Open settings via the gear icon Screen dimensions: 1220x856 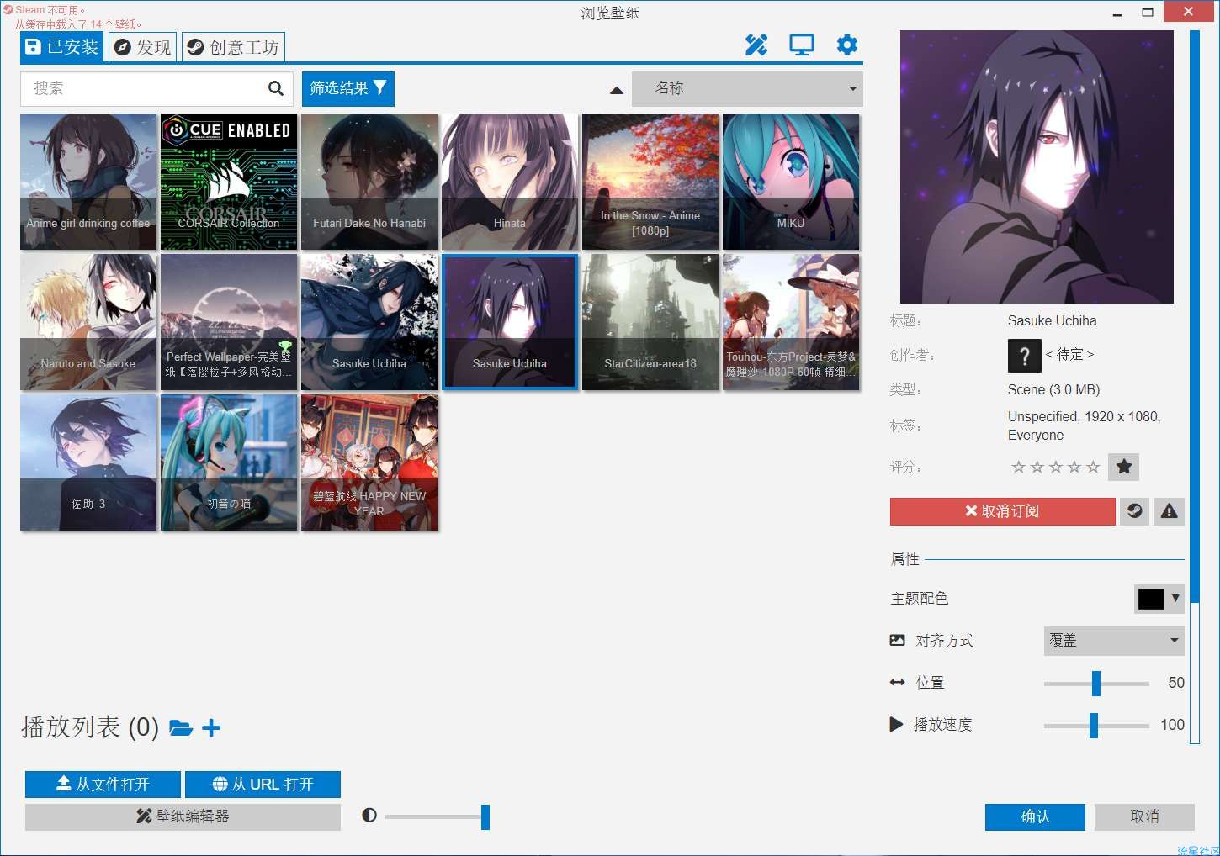[x=847, y=45]
